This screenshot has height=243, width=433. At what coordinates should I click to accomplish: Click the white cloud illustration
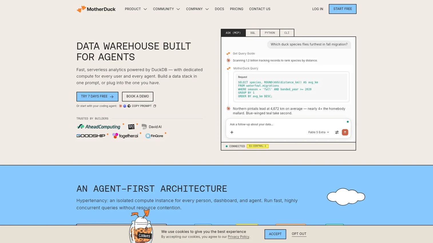coord(346,196)
